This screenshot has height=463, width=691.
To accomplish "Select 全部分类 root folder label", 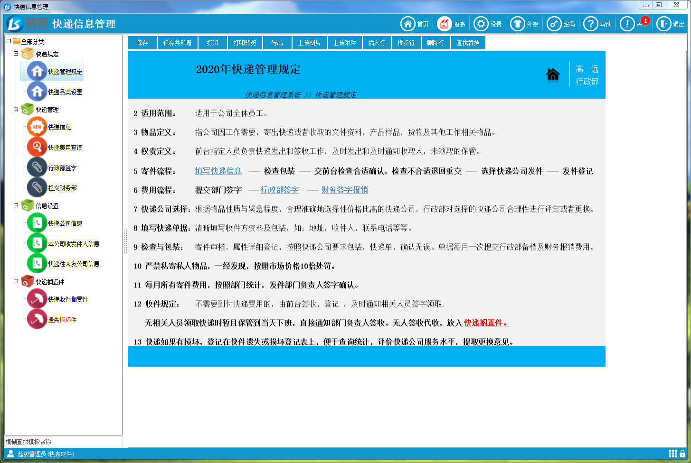I will 33,42.
